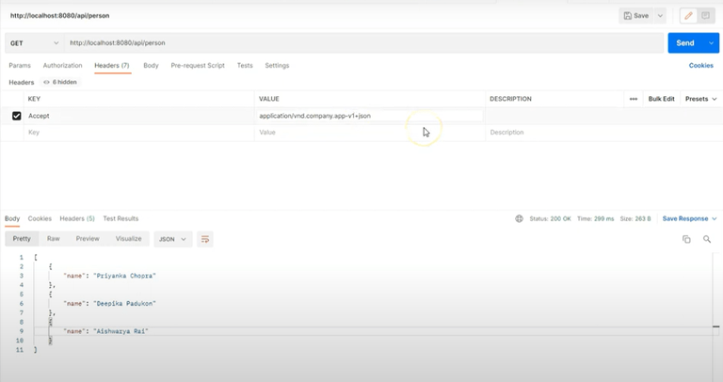Image resolution: width=723 pixels, height=382 pixels.
Task: Click the "Priyanka Chopra" value
Action: (124, 276)
